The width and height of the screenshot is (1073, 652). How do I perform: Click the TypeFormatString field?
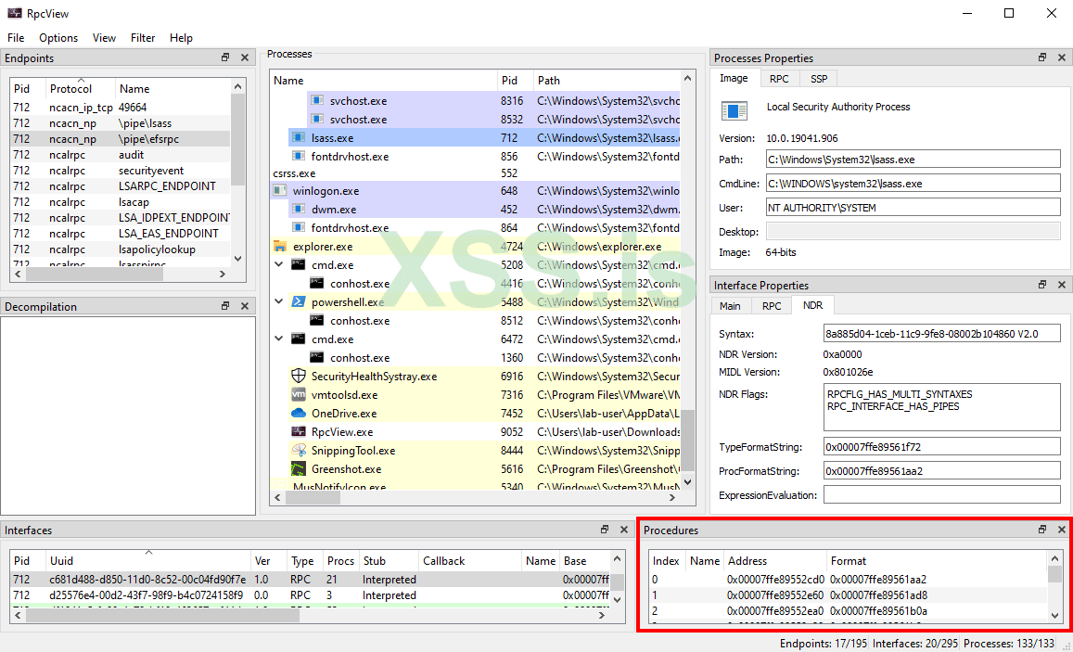pos(941,447)
